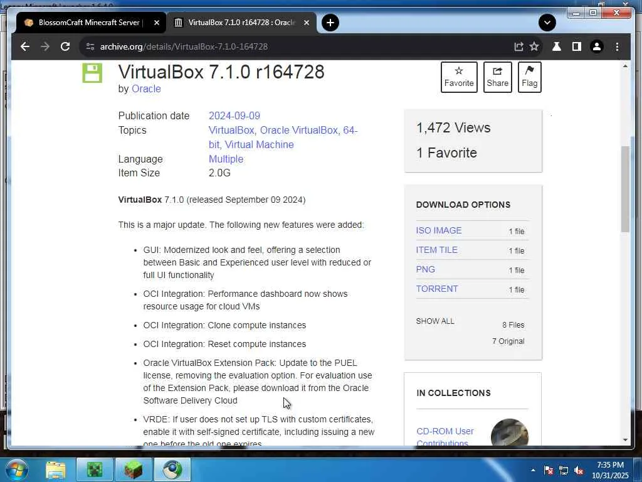Click publication date 2024-09-09 link
Viewport: 642px width, 482px height.
[234, 116]
